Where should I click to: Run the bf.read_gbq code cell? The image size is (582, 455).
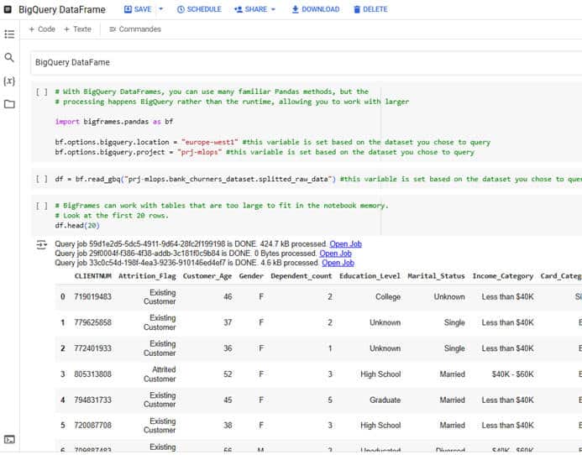[41, 179]
